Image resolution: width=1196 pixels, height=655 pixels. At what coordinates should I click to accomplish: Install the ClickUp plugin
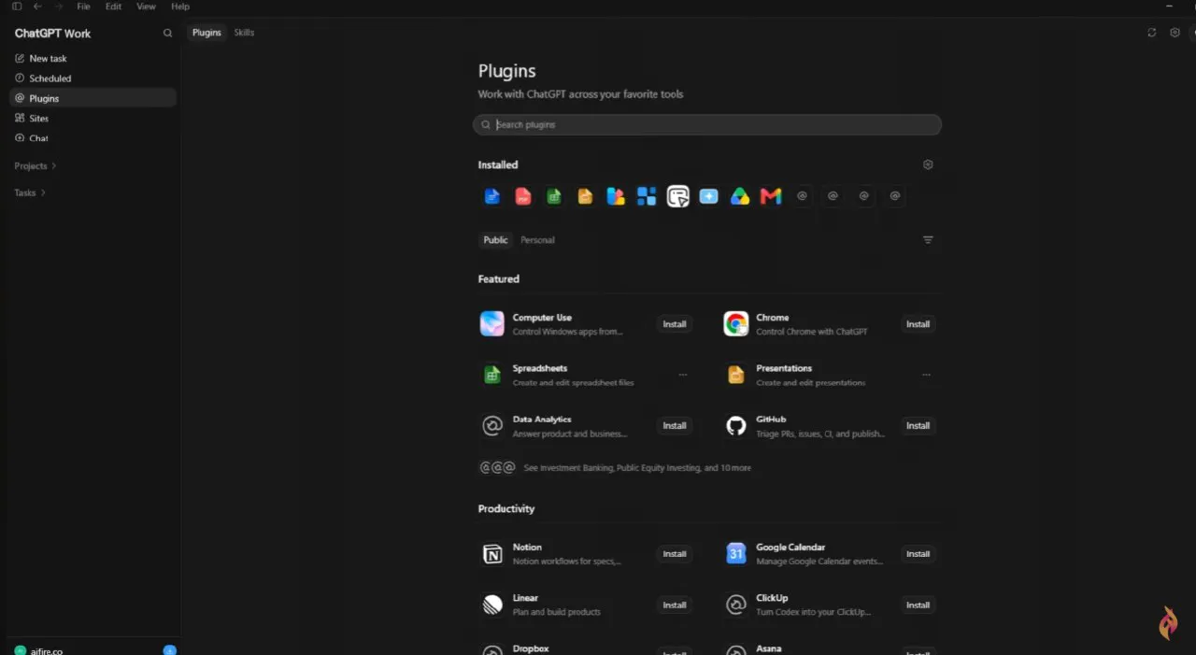tap(918, 605)
